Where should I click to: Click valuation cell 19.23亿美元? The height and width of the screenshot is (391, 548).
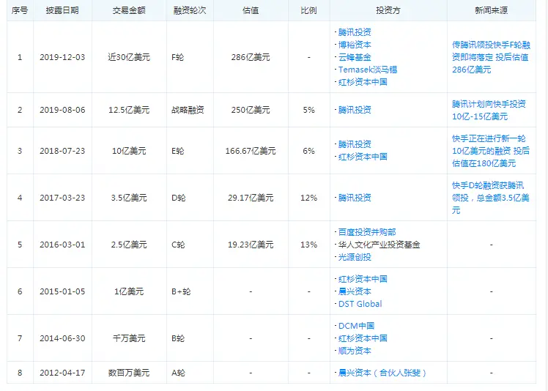coord(251,245)
